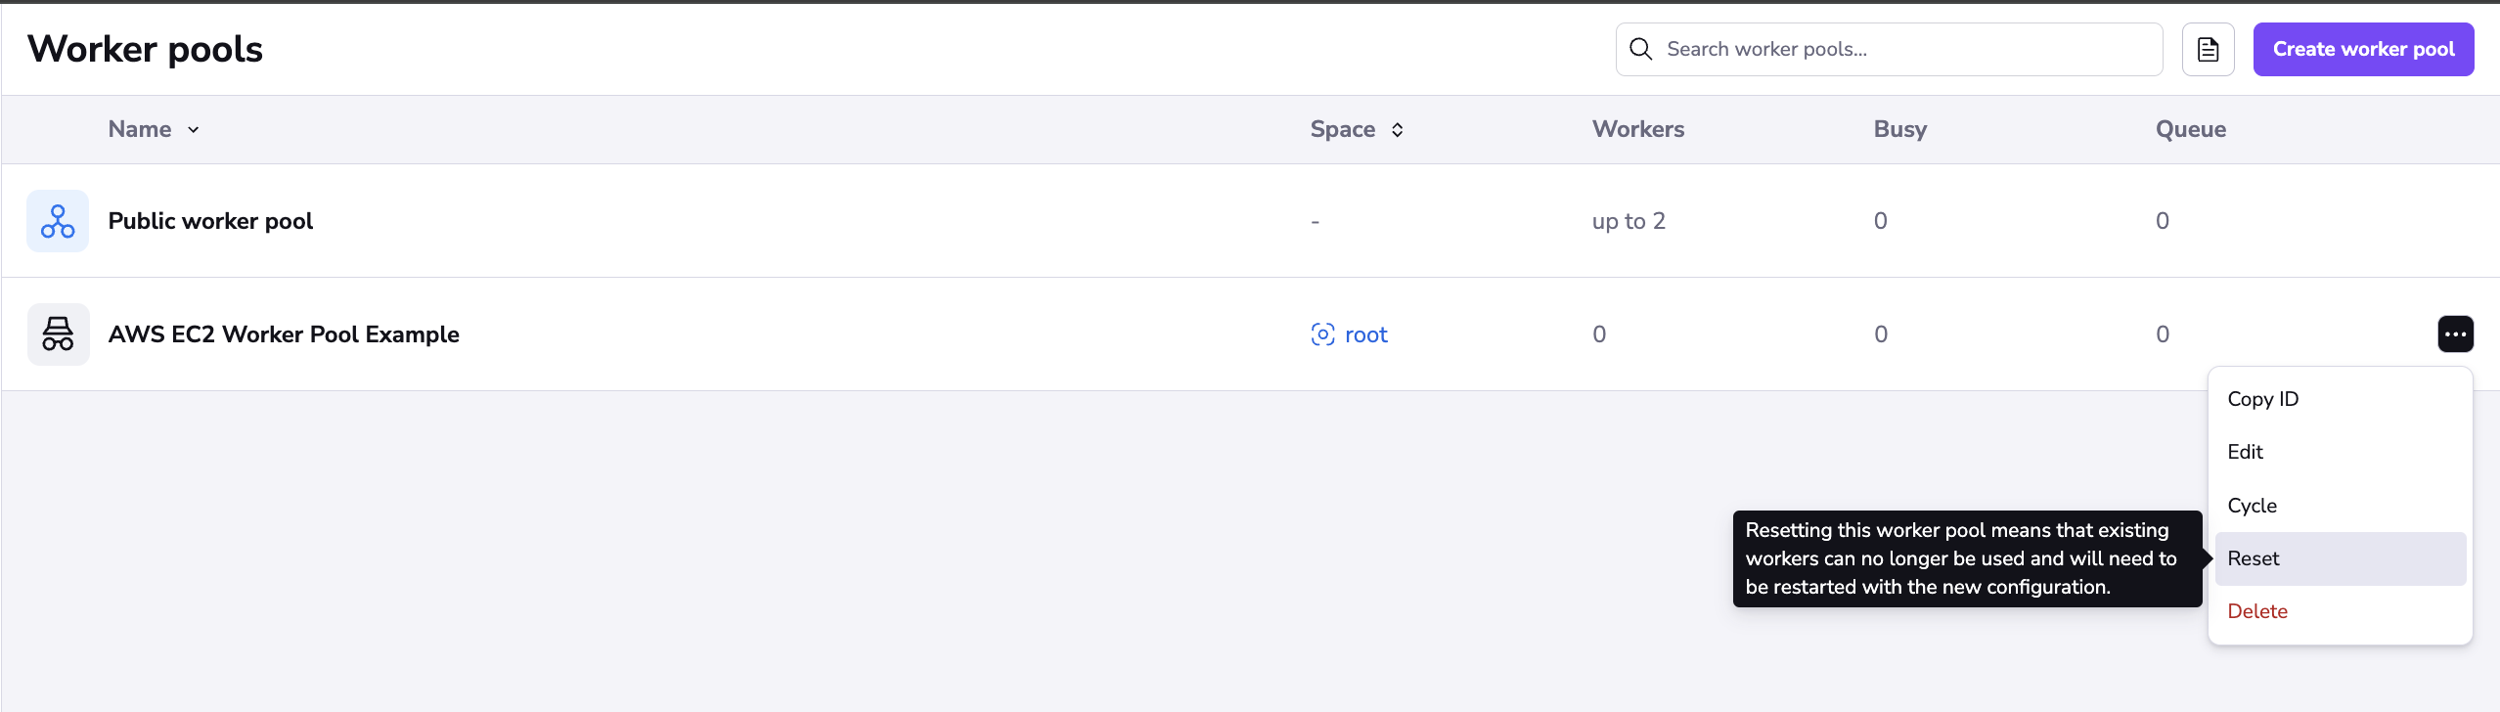The height and width of the screenshot is (712, 2500).
Task: Click the documentation page icon button
Action: [2208, 50]
